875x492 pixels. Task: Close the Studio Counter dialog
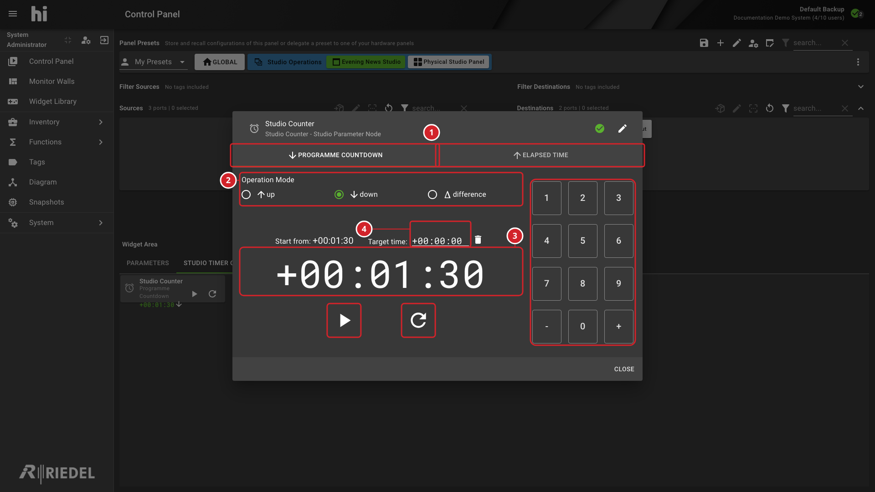point(624,369)
